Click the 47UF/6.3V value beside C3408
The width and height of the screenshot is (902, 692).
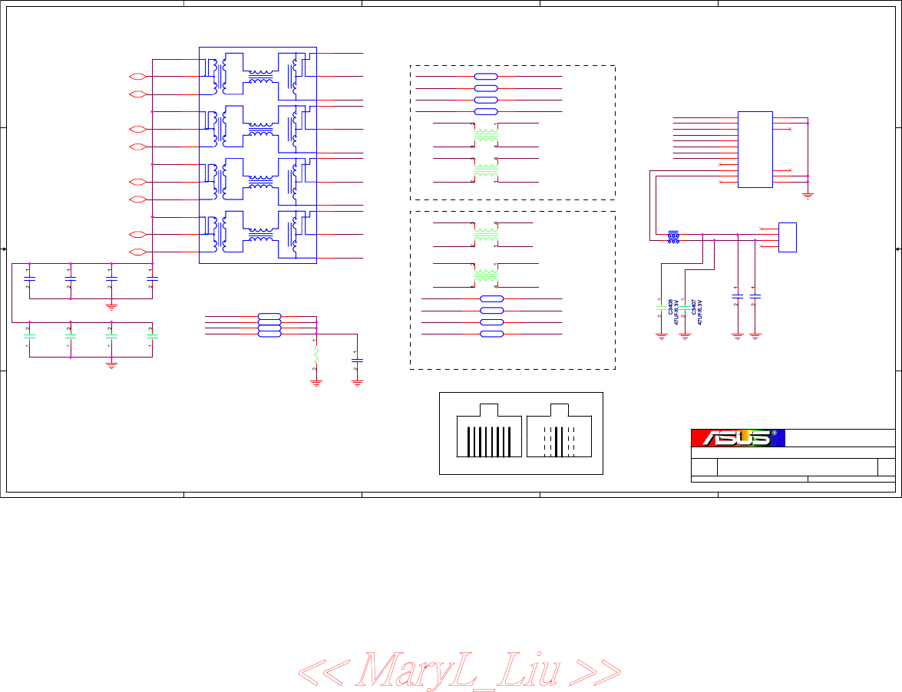coord(676,312)
